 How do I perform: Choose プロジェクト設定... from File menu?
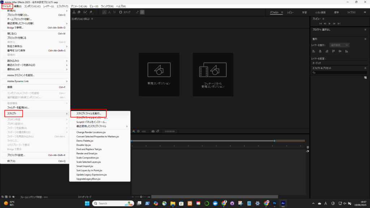(16, 155)
